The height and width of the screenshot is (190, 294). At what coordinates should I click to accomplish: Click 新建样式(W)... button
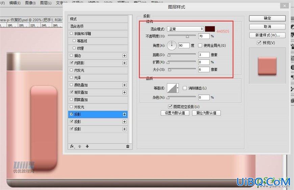(x=267, y=35)
